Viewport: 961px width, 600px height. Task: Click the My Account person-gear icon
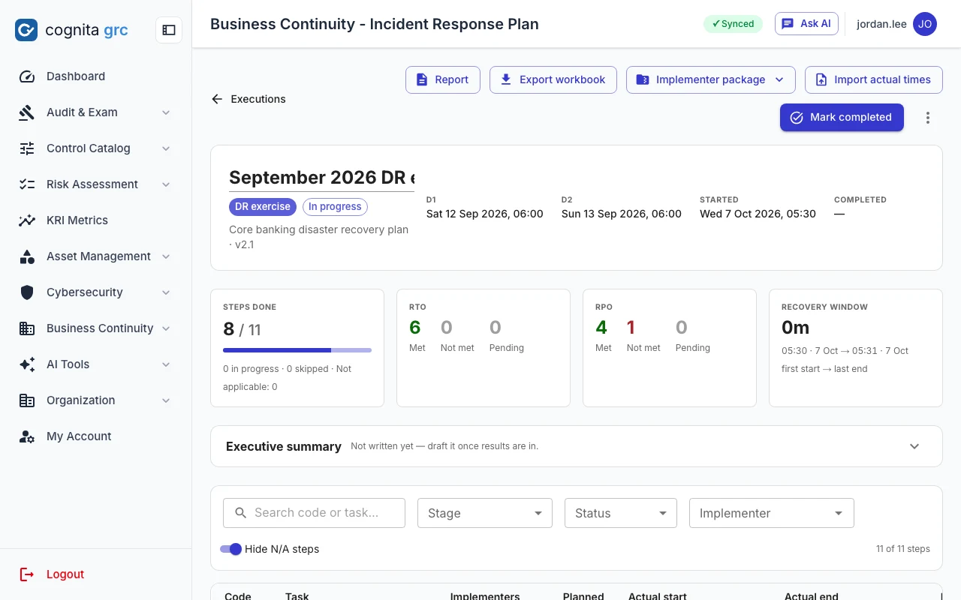27,436
